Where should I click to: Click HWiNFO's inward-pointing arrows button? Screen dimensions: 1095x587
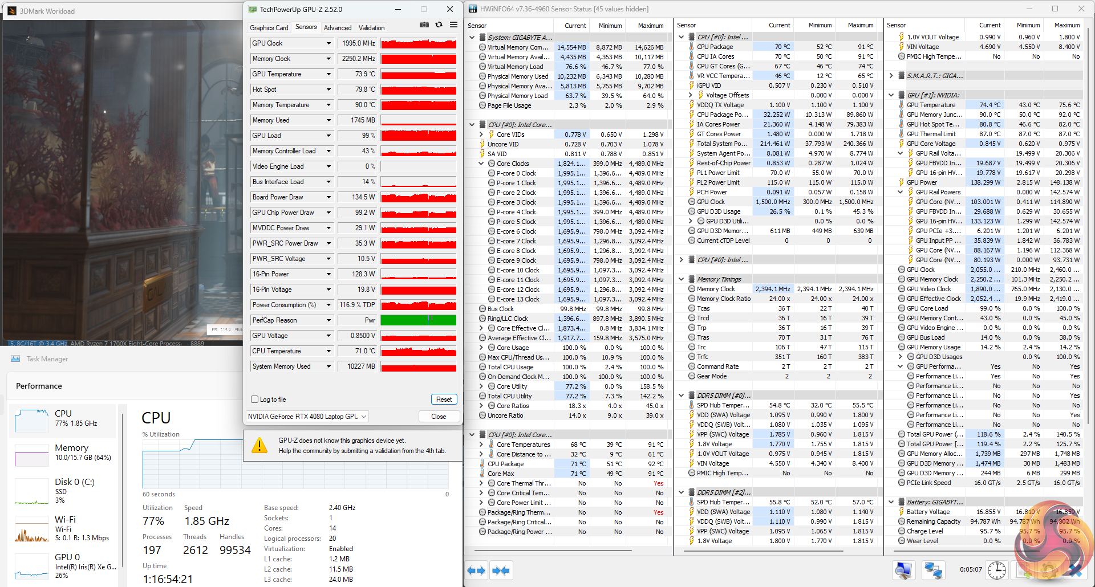[501, 570]
